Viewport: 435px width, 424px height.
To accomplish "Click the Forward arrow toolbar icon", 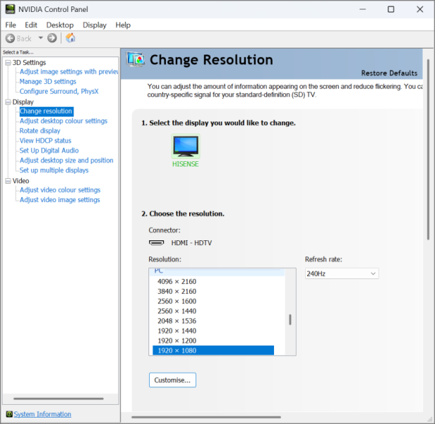I will pos(52,38).
